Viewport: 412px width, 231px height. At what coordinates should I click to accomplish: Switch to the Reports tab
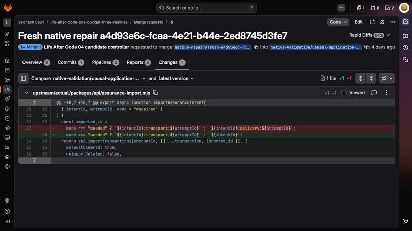click(139, 62)
